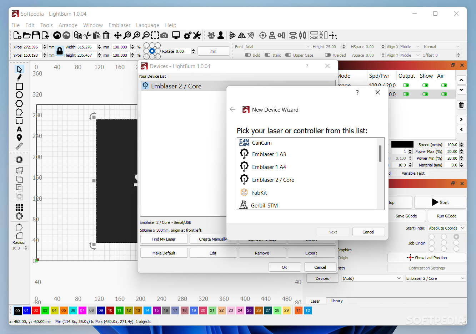The height and width of the screenshot is (334, 476).
Task: Open a file using the folder icon
Action: click(x=26, y=35)
